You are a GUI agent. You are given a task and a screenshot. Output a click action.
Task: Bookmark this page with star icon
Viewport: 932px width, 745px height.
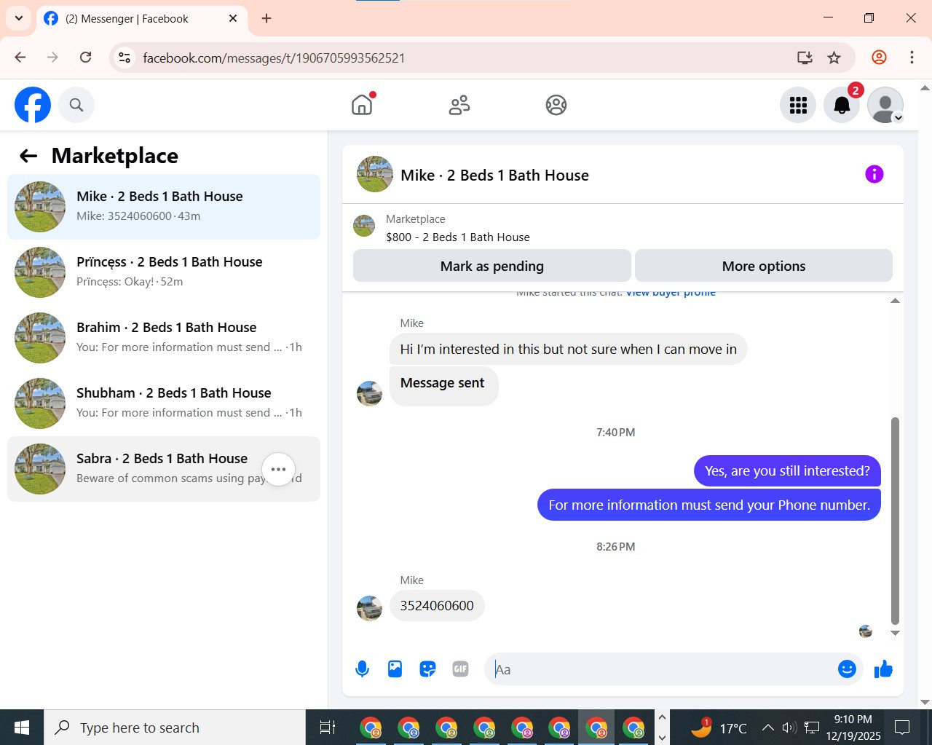point(834,58)
